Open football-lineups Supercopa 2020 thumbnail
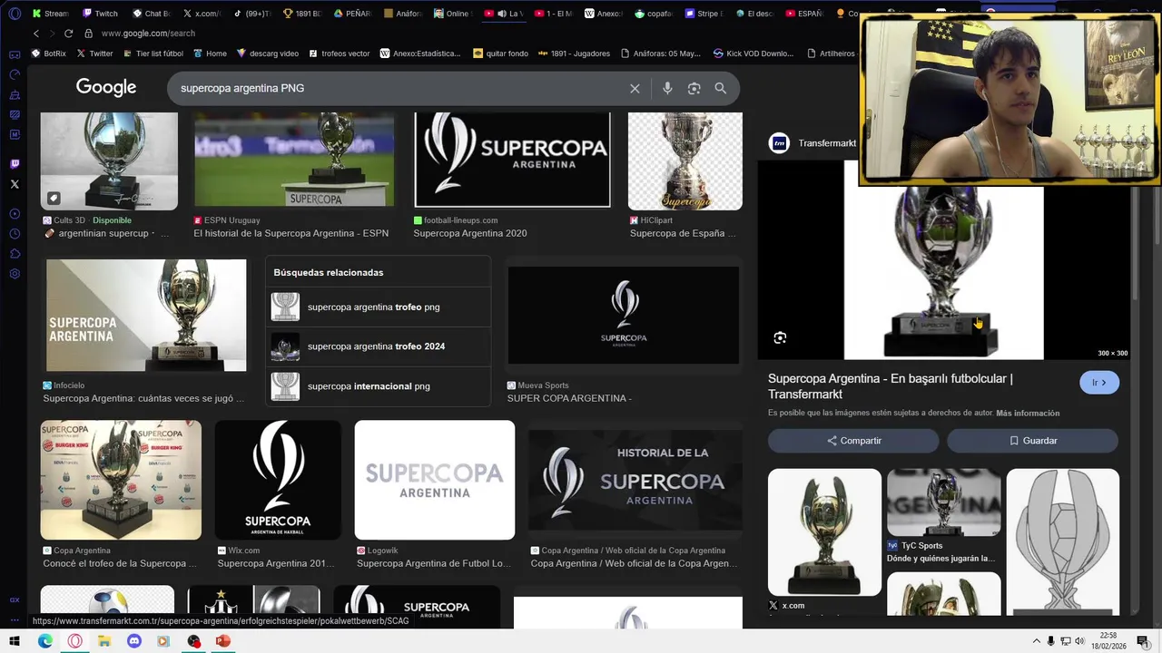Viewport: 1162px width, 653px height. point(512,160)
